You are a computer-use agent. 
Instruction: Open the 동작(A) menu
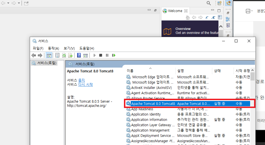pyautogui.click(x=53, y=49)
